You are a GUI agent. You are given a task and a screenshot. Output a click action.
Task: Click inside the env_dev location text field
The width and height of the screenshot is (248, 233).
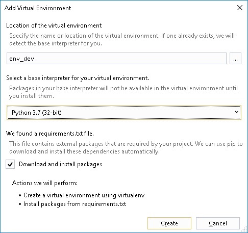[116, 59]
